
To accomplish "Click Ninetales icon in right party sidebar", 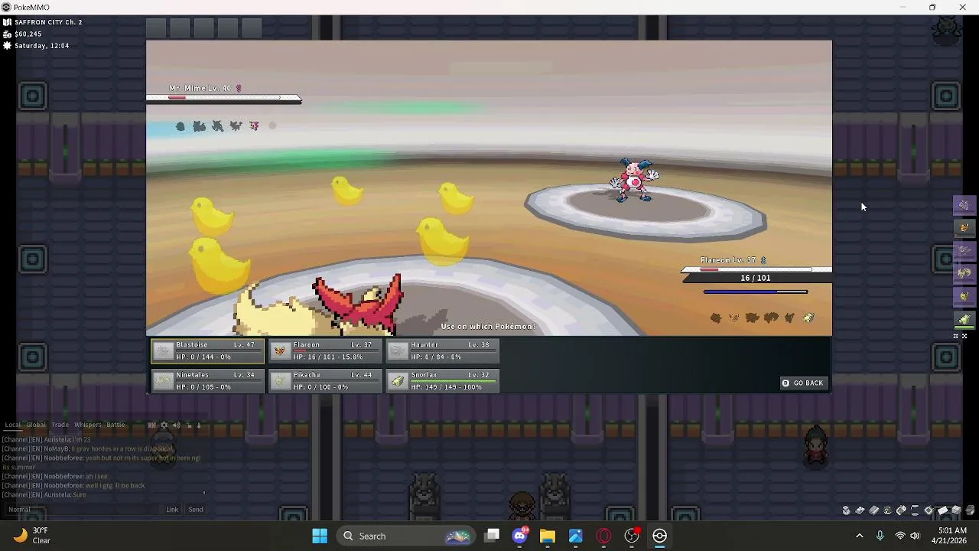I will [964, 272].
